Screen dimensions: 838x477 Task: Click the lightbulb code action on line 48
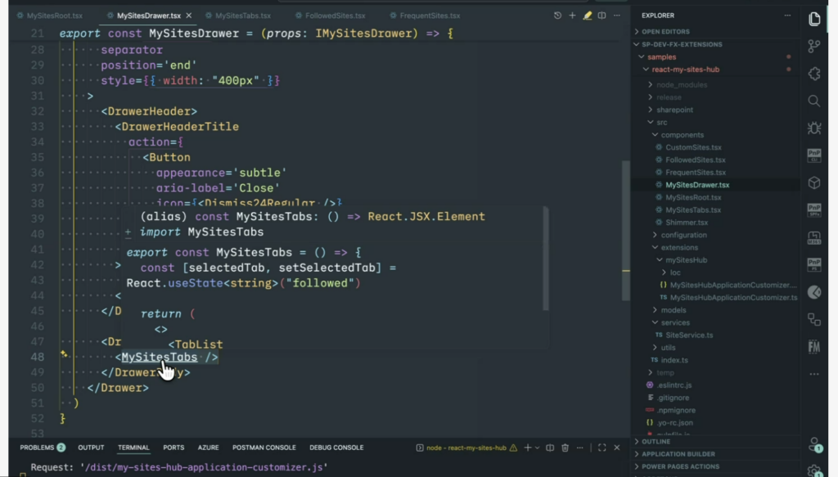64,353
